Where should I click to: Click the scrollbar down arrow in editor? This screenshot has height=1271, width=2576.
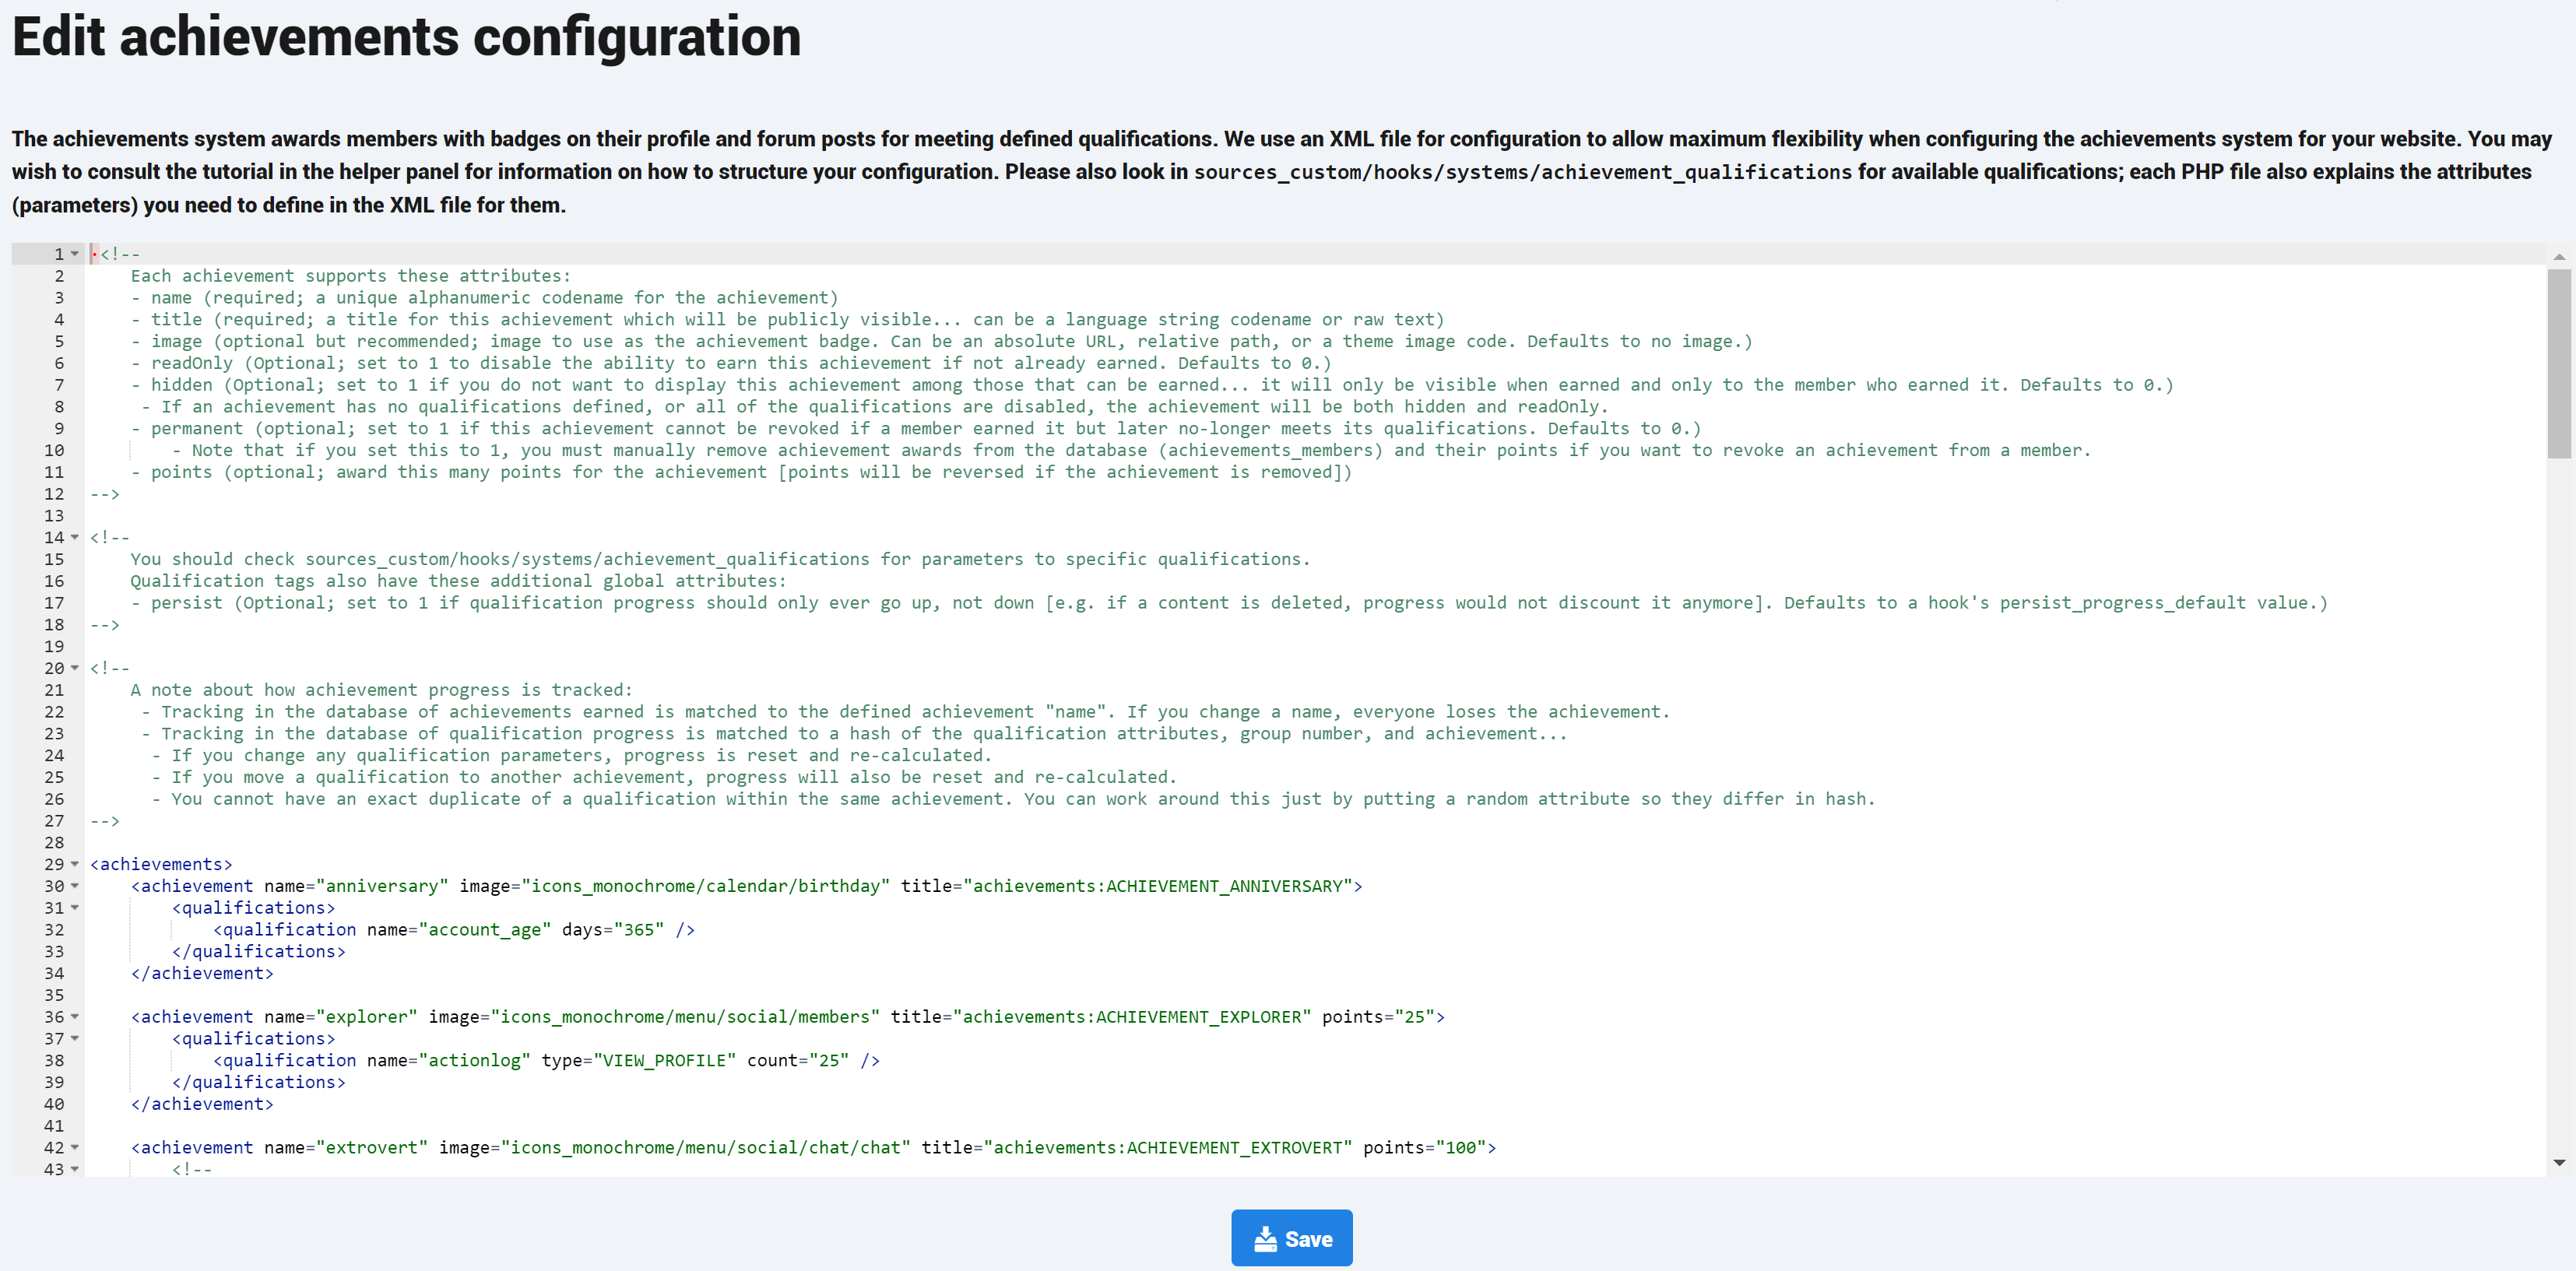[2559, 1162]
